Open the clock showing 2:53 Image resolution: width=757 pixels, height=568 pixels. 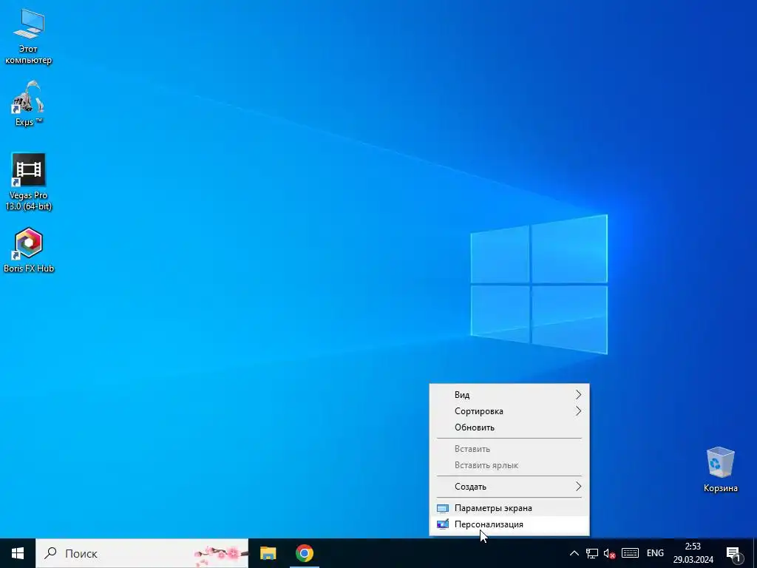pyautogui.click(x=693, y=553)
